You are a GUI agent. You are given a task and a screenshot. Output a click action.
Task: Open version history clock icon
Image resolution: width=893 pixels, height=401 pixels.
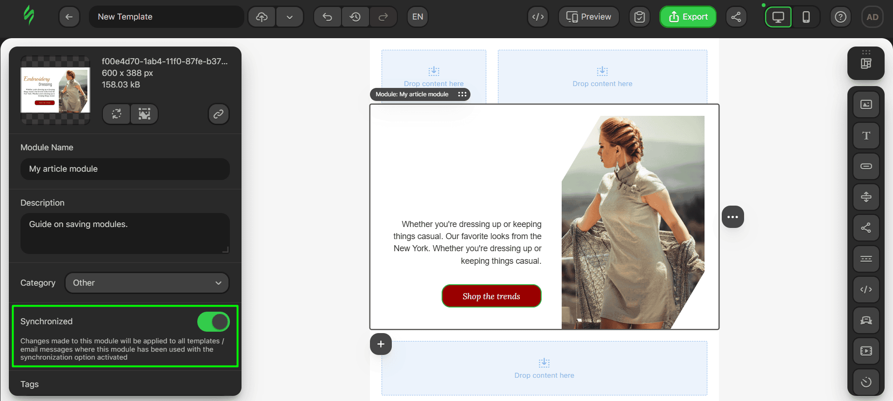356,17
